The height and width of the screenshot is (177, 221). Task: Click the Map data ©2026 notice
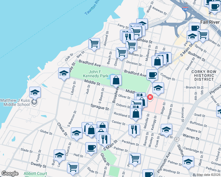[209, 175]
